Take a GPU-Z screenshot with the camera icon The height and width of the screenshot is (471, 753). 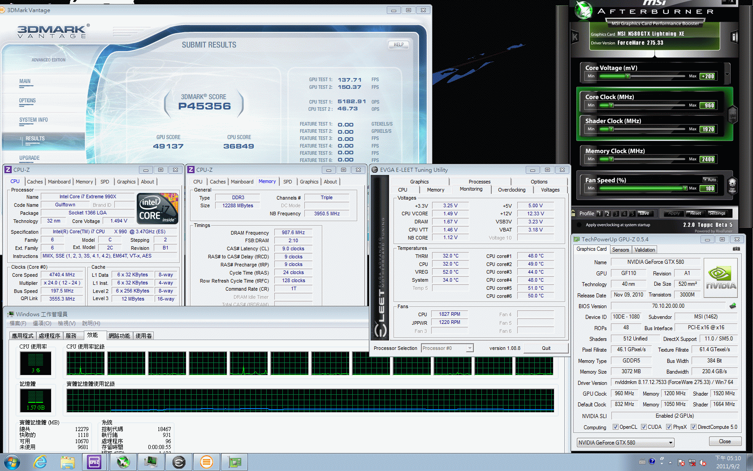tap(736, 249)
